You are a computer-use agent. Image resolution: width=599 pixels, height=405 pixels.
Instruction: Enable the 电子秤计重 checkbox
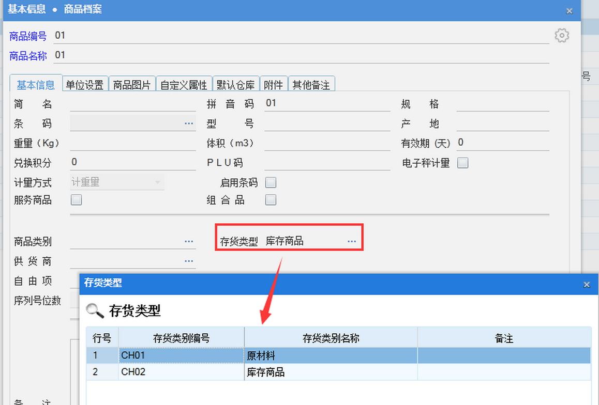(x=462, y=163)
